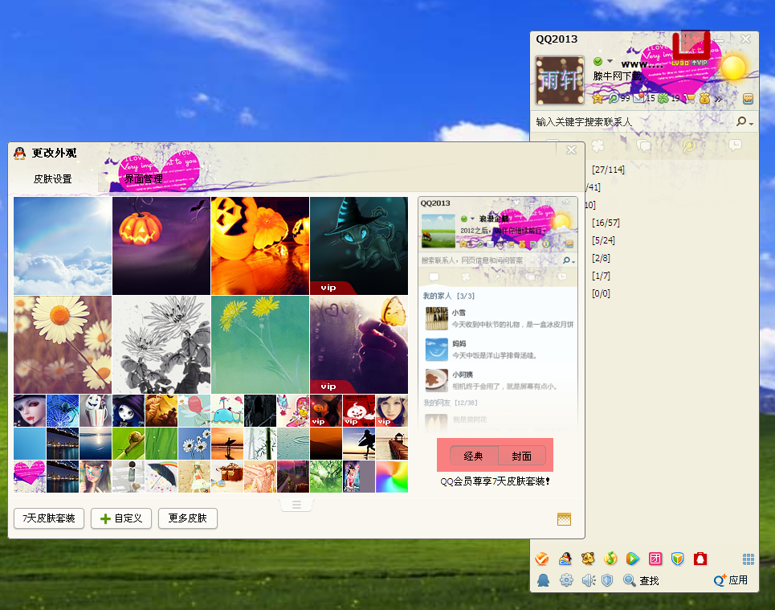Expand more shortcuts with the » chevron
The width and height of the screenshot is (775, 610).
point(718,98)
